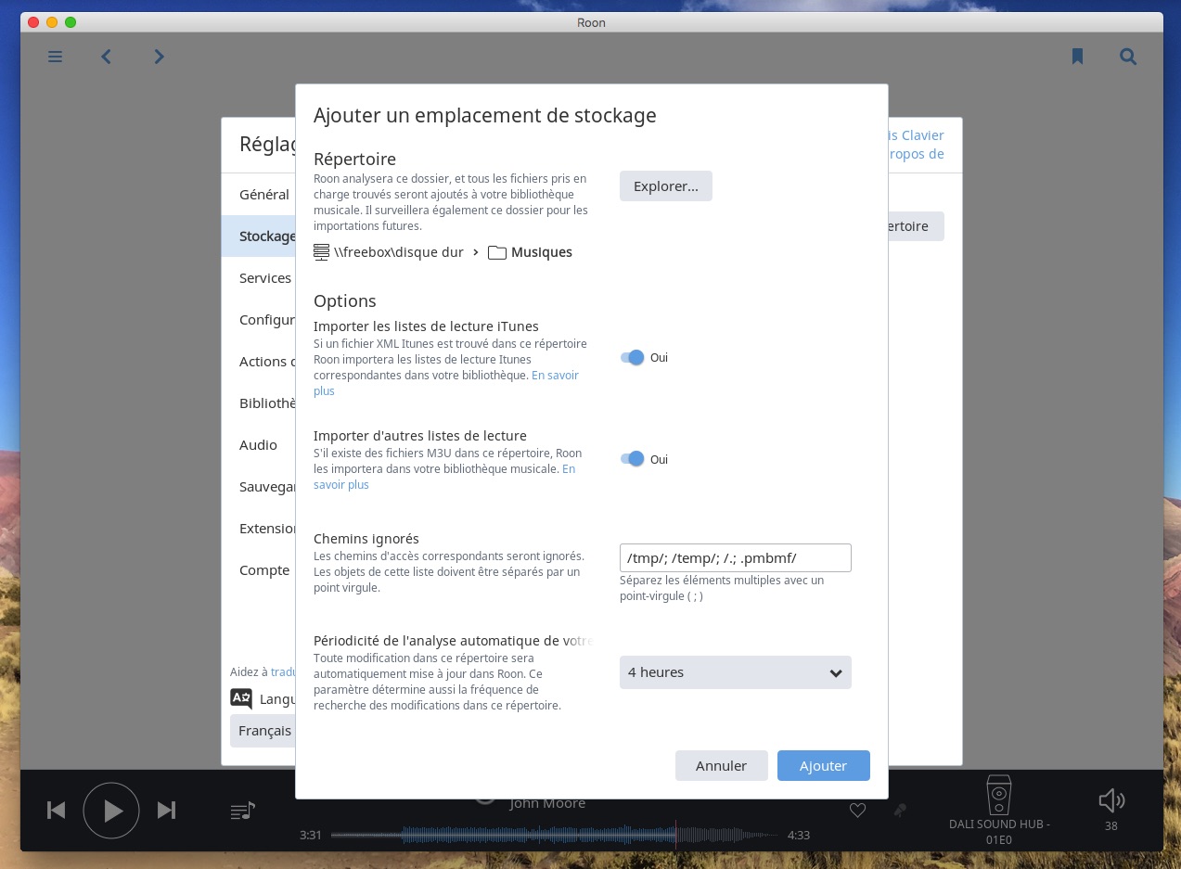Open the DALI SOUND HUB zone speaker icon
The width and height of the screenshot is (1181, 869).
998,794
